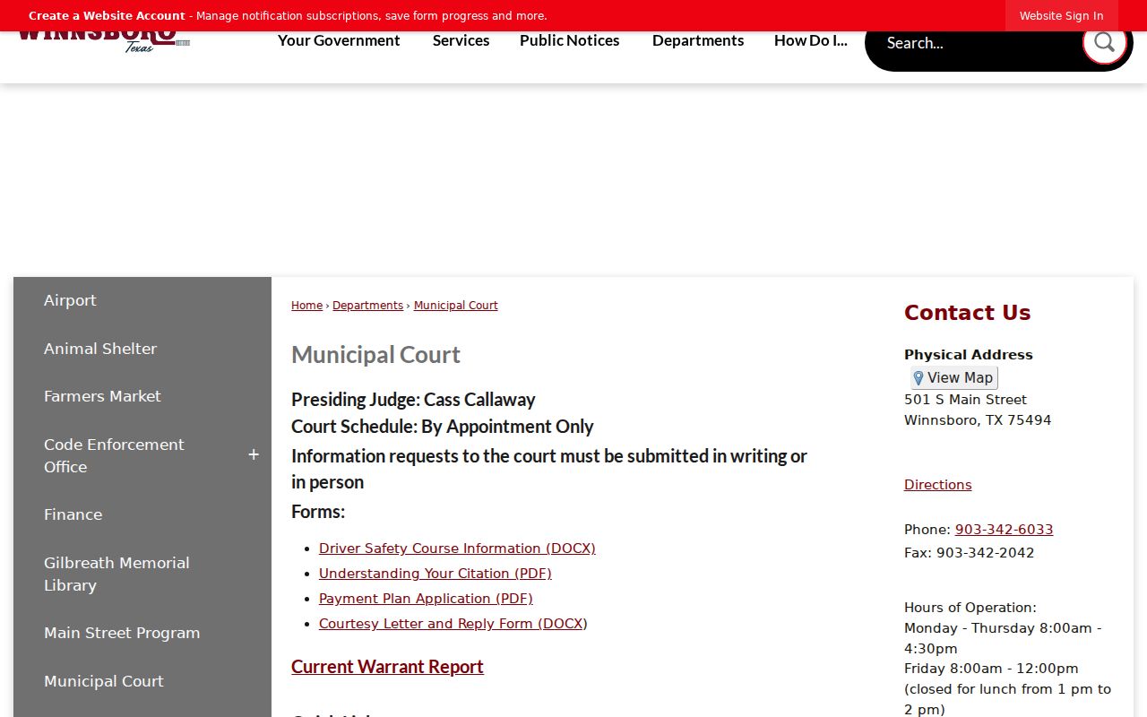Click the Home breadcrumb link

coord(306,306)
